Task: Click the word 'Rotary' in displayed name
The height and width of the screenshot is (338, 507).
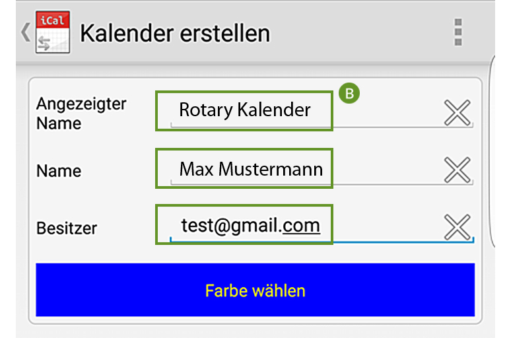Action: coord(206,110)
